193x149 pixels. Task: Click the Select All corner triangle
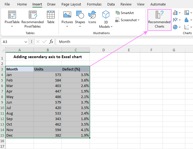click(x=3, y=50)
